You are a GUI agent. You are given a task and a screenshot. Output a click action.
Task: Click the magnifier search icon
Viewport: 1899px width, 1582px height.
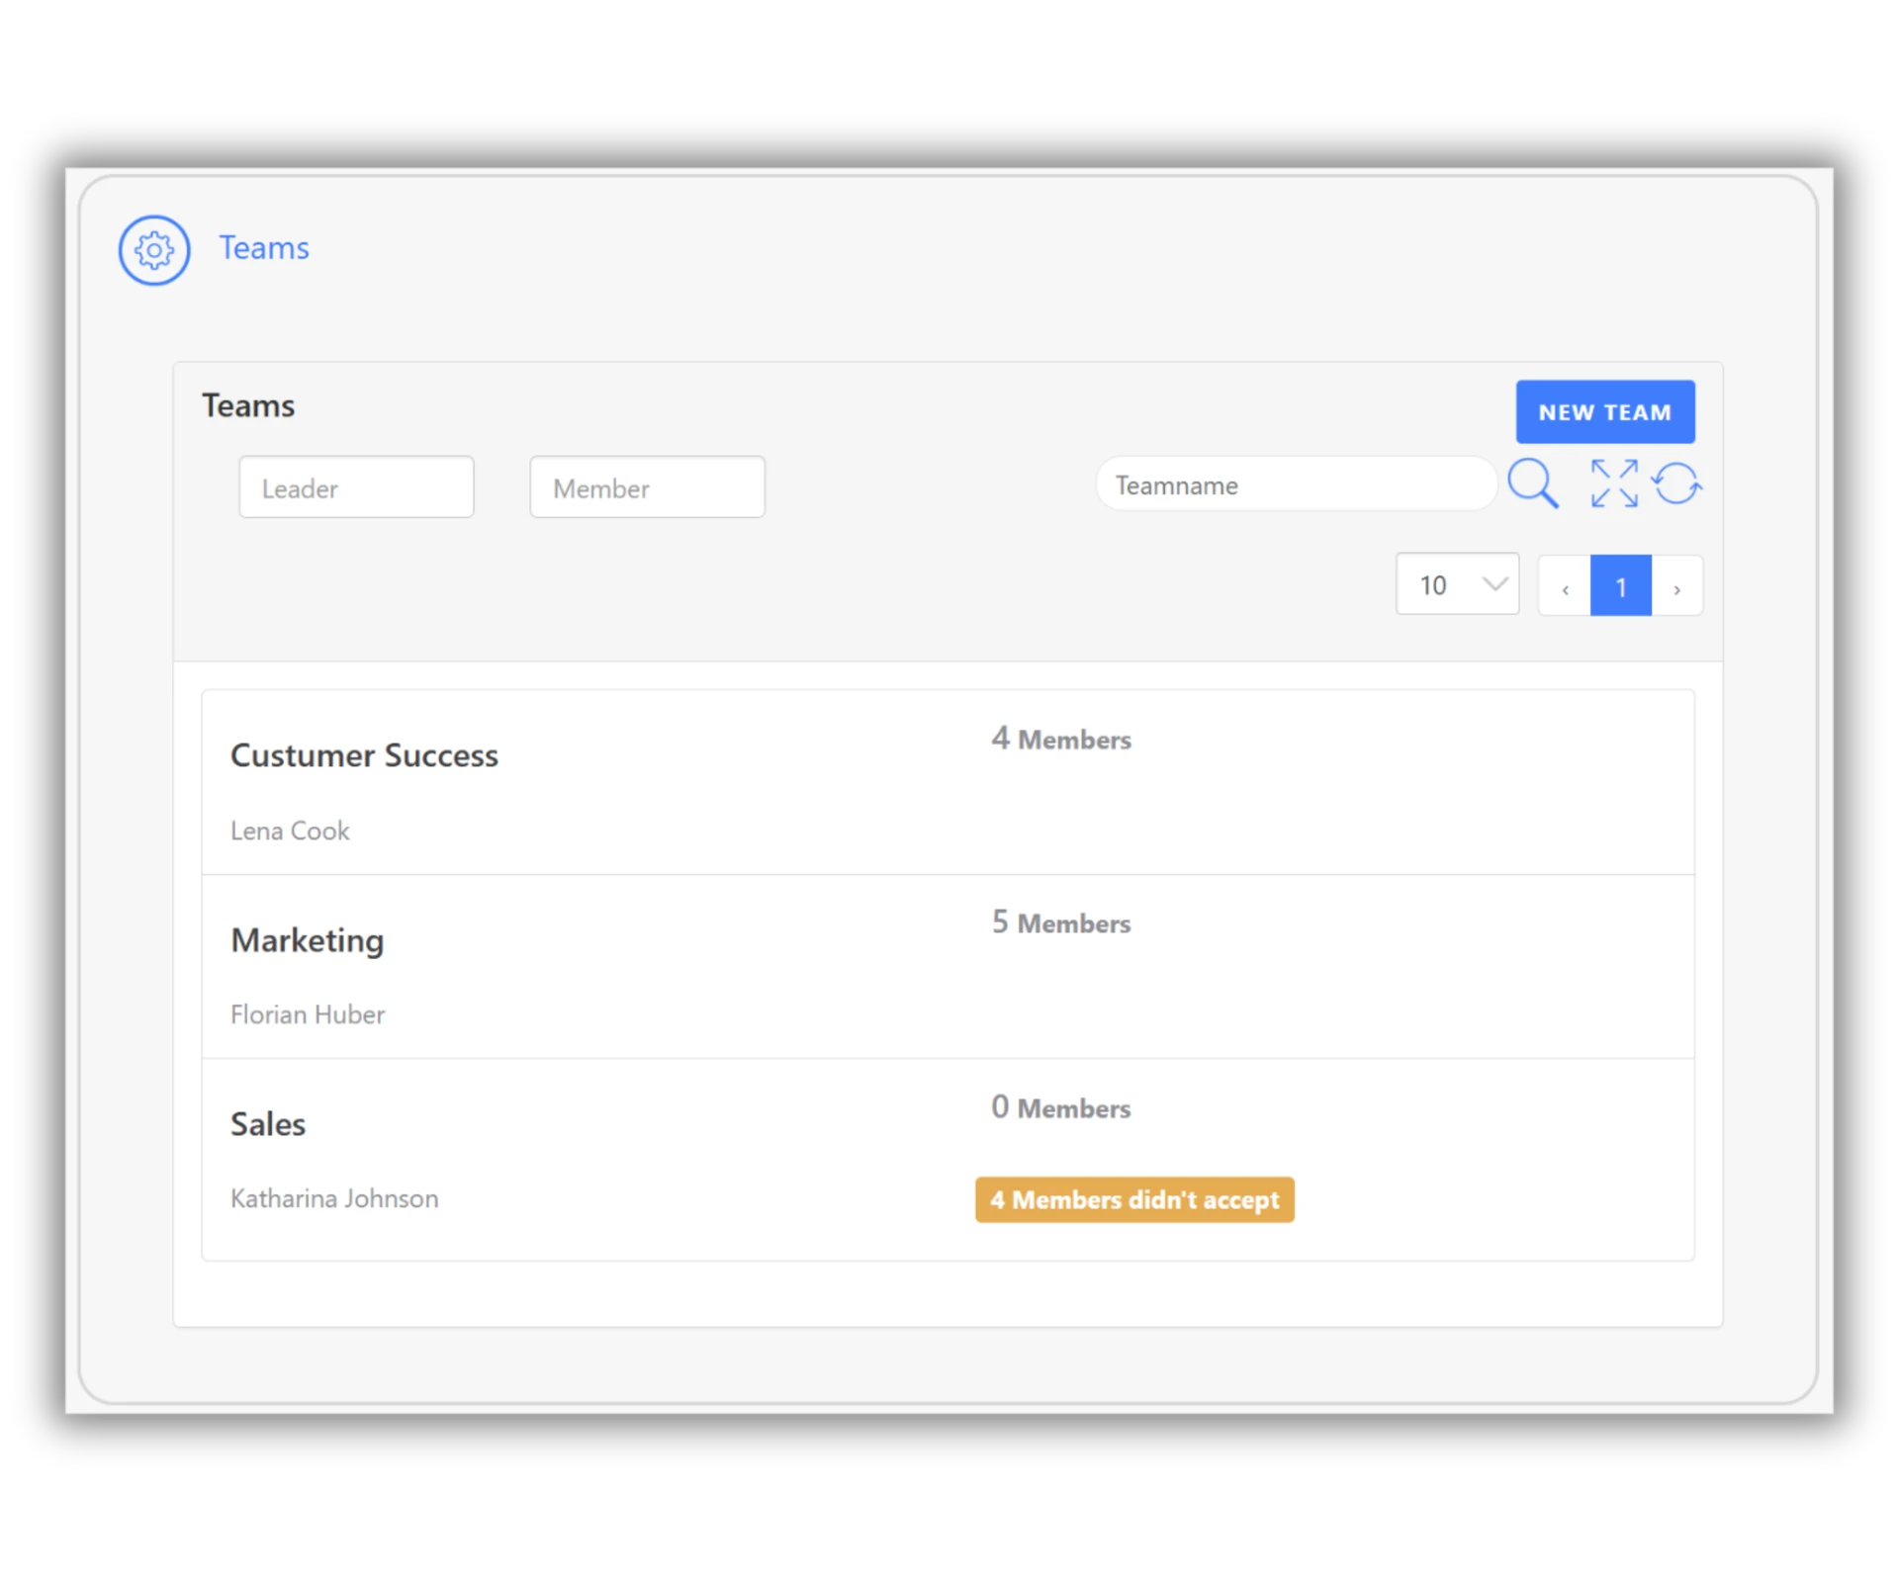(x=1532, y=483)
